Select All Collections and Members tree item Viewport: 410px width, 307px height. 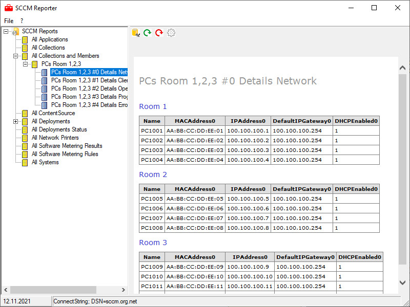click(x=66, y=56)
